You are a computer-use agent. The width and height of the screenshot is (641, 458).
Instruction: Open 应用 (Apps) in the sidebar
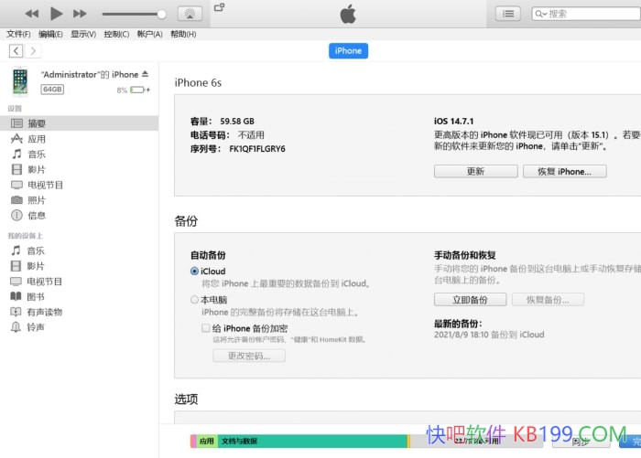(36, 139)
